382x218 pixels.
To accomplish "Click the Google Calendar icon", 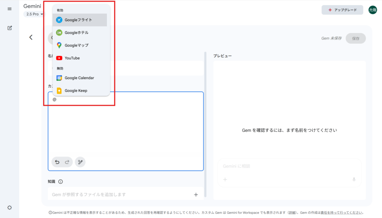I will (59, 78).
